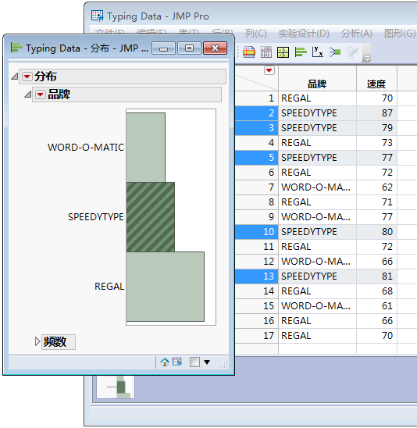417x428 pixels.
Task: Click speed value 81 in row 13
Action: point(376,276)
